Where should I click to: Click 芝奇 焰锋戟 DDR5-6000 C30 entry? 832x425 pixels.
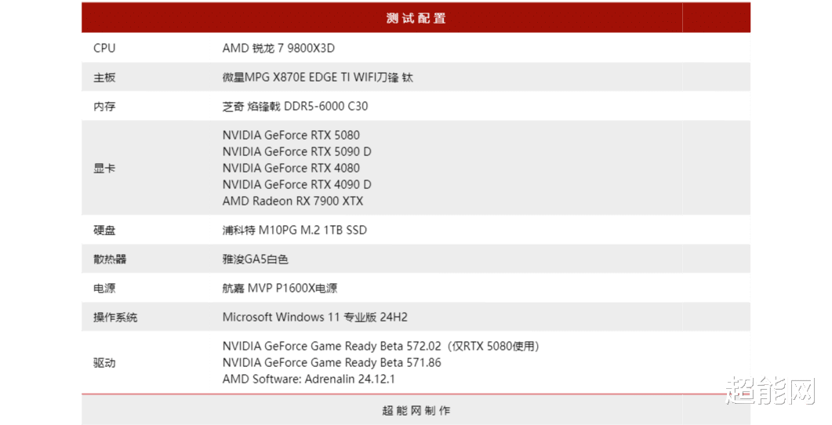coord(295,106)
